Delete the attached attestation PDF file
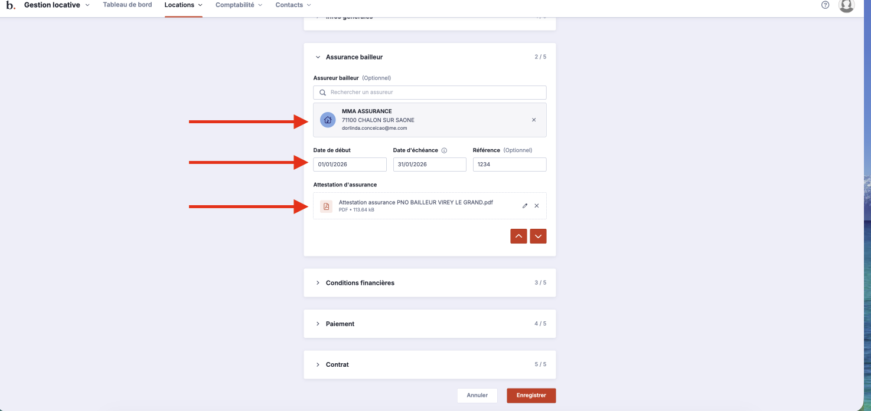The width and height of the screenshot is (871, 411). pos(537,206)
